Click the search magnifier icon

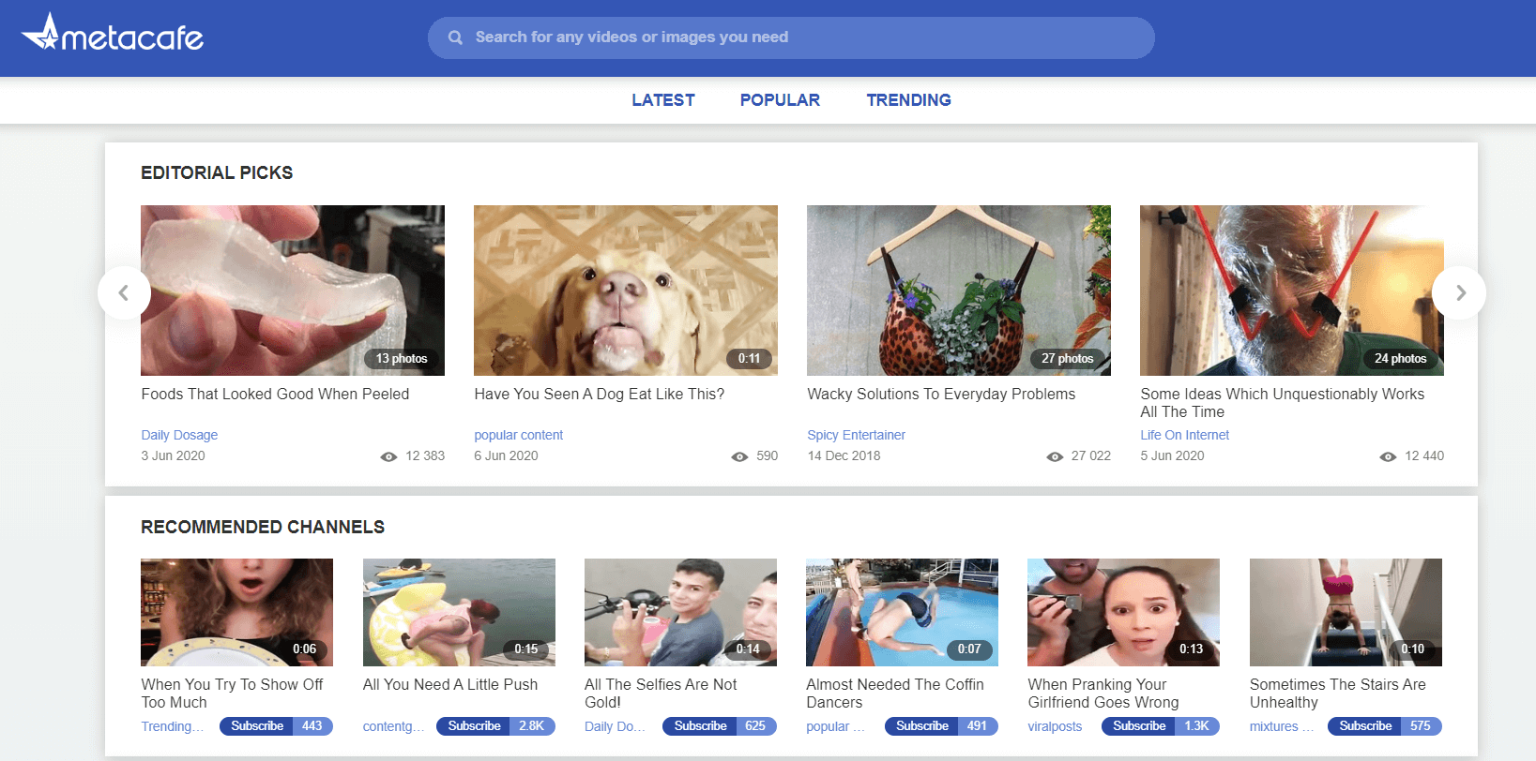[x=455, y=37]
